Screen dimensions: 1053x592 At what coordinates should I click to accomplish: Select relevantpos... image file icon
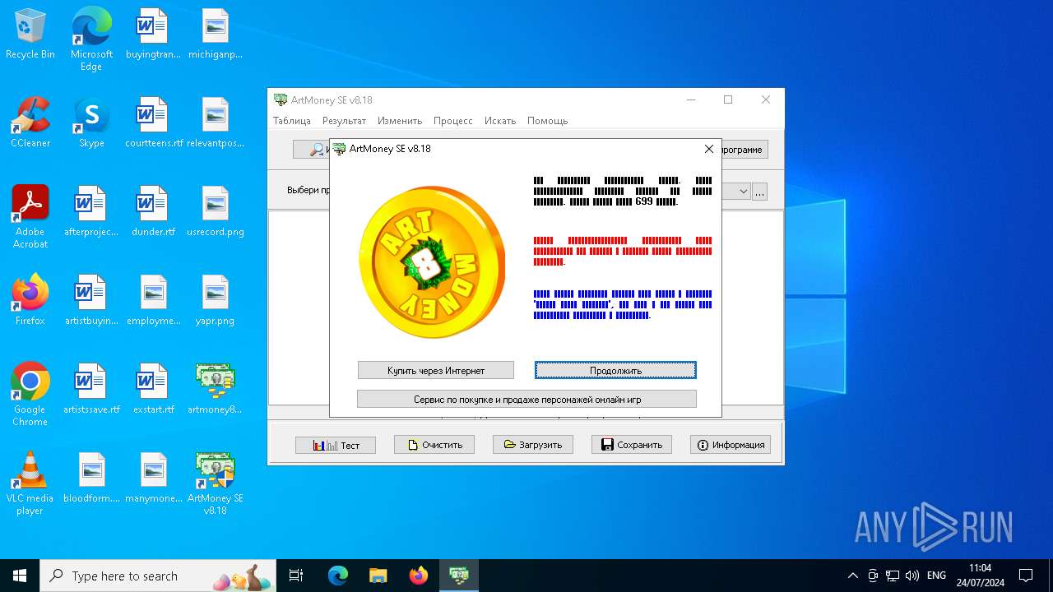tap(216, 123)
